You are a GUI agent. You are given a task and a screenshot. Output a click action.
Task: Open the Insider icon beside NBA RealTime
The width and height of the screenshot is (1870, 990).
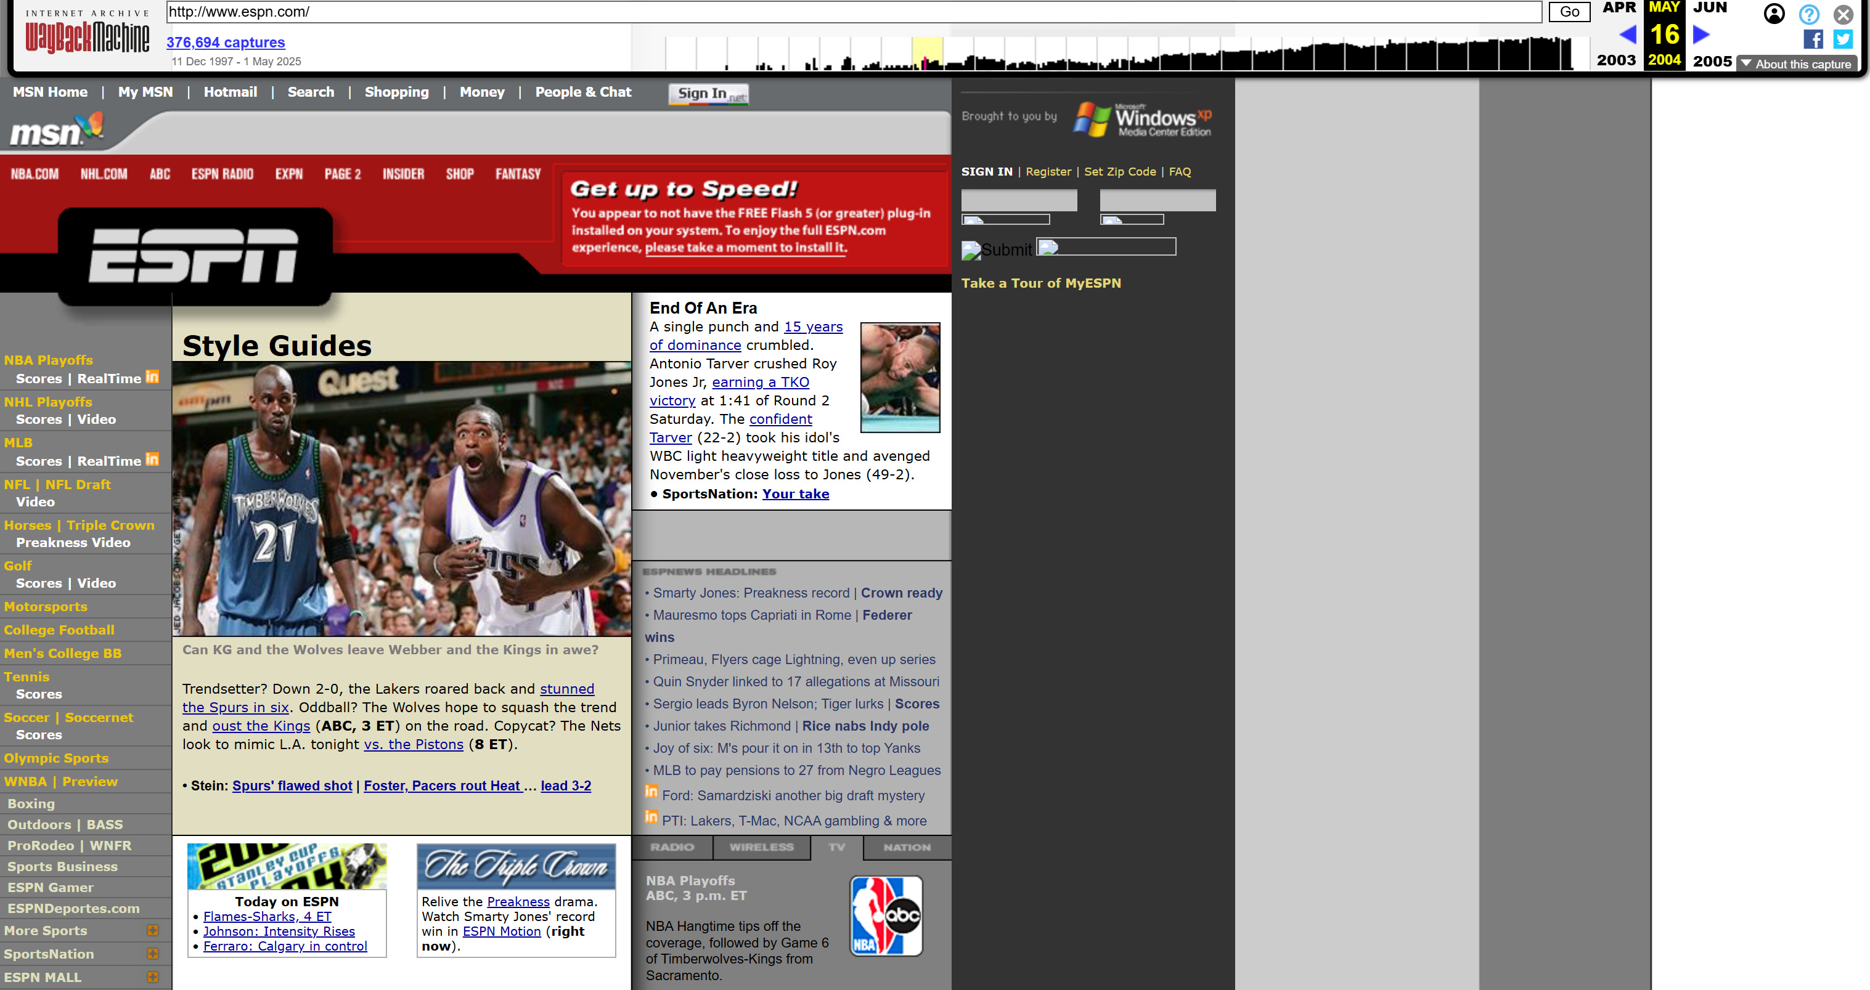click(x=152, y=376)
